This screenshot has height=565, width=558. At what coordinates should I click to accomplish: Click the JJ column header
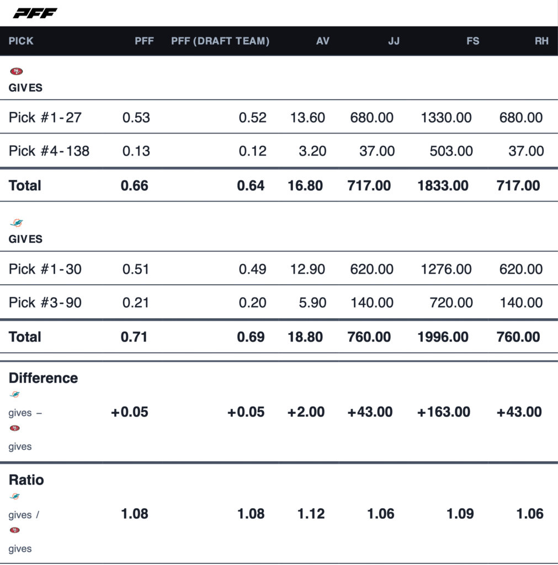click(x=394, y=41)
